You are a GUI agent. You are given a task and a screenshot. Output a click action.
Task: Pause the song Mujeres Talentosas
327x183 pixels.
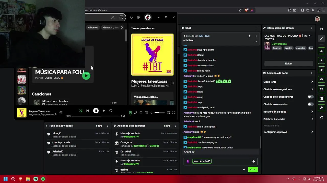click(96, 111)
